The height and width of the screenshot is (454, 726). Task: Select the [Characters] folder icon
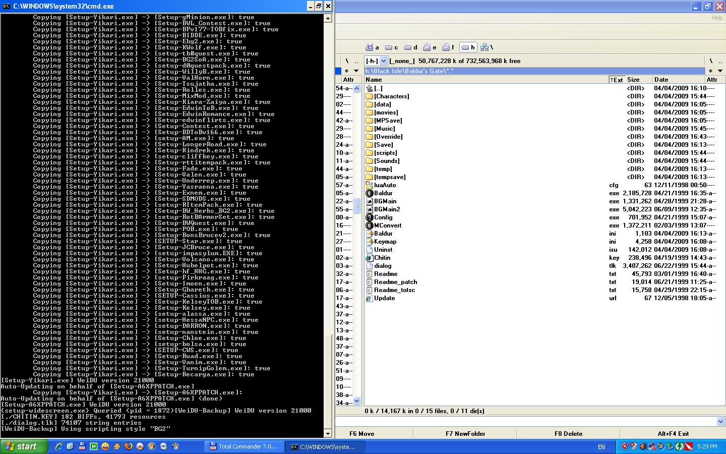coord(369,96)
